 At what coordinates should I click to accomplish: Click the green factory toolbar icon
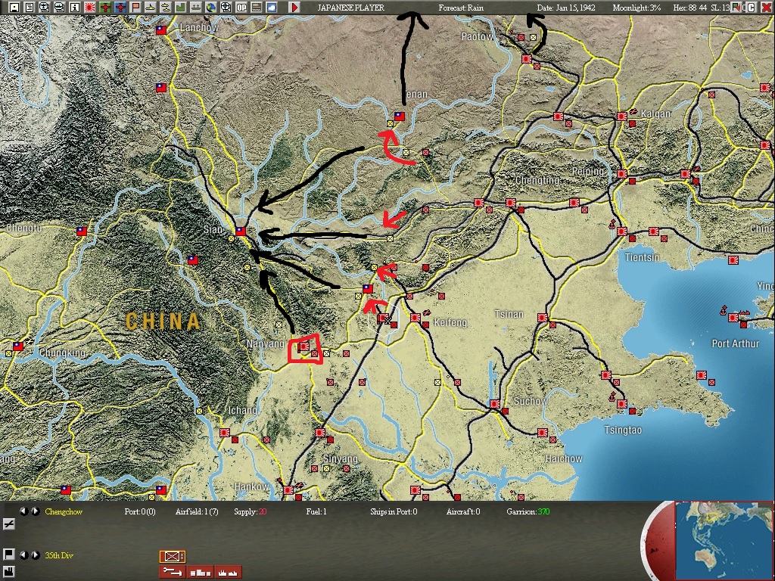(180, 8)
